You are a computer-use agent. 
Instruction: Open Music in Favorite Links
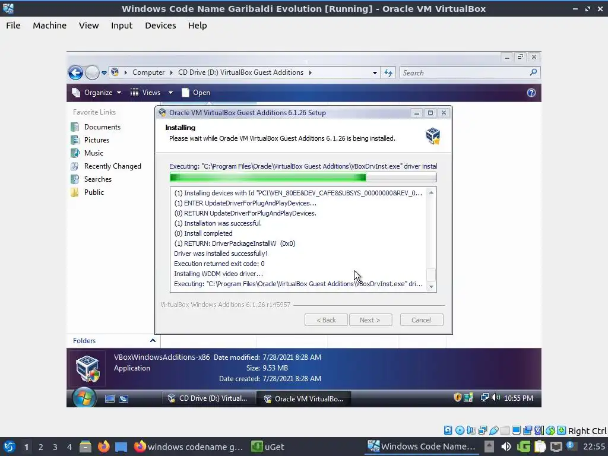pyautogui.click(x=87, y=153)
